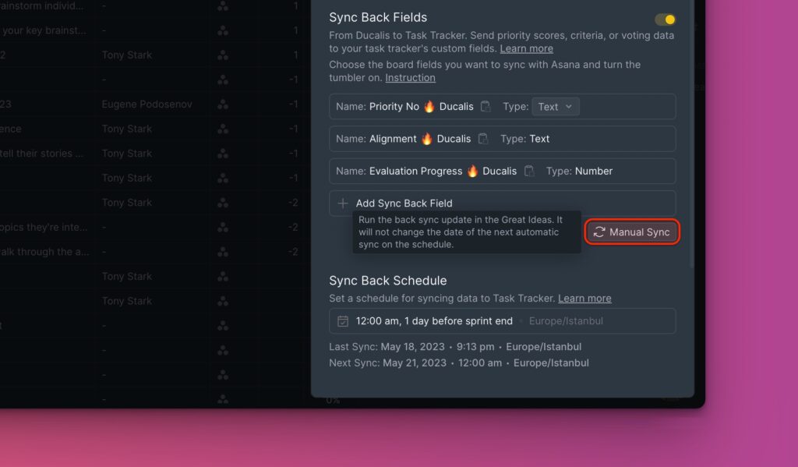This screenshot has width=798, height=467.
Task: Click the plus icon for adding a field
Action: point(343,203)
